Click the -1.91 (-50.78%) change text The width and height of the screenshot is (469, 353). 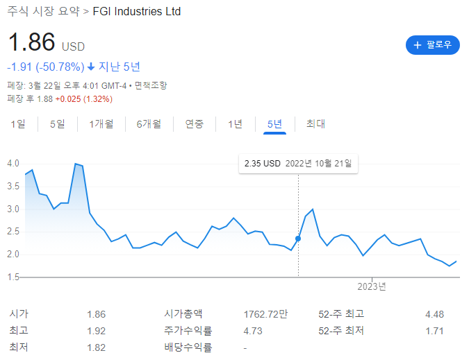[46, 67]
